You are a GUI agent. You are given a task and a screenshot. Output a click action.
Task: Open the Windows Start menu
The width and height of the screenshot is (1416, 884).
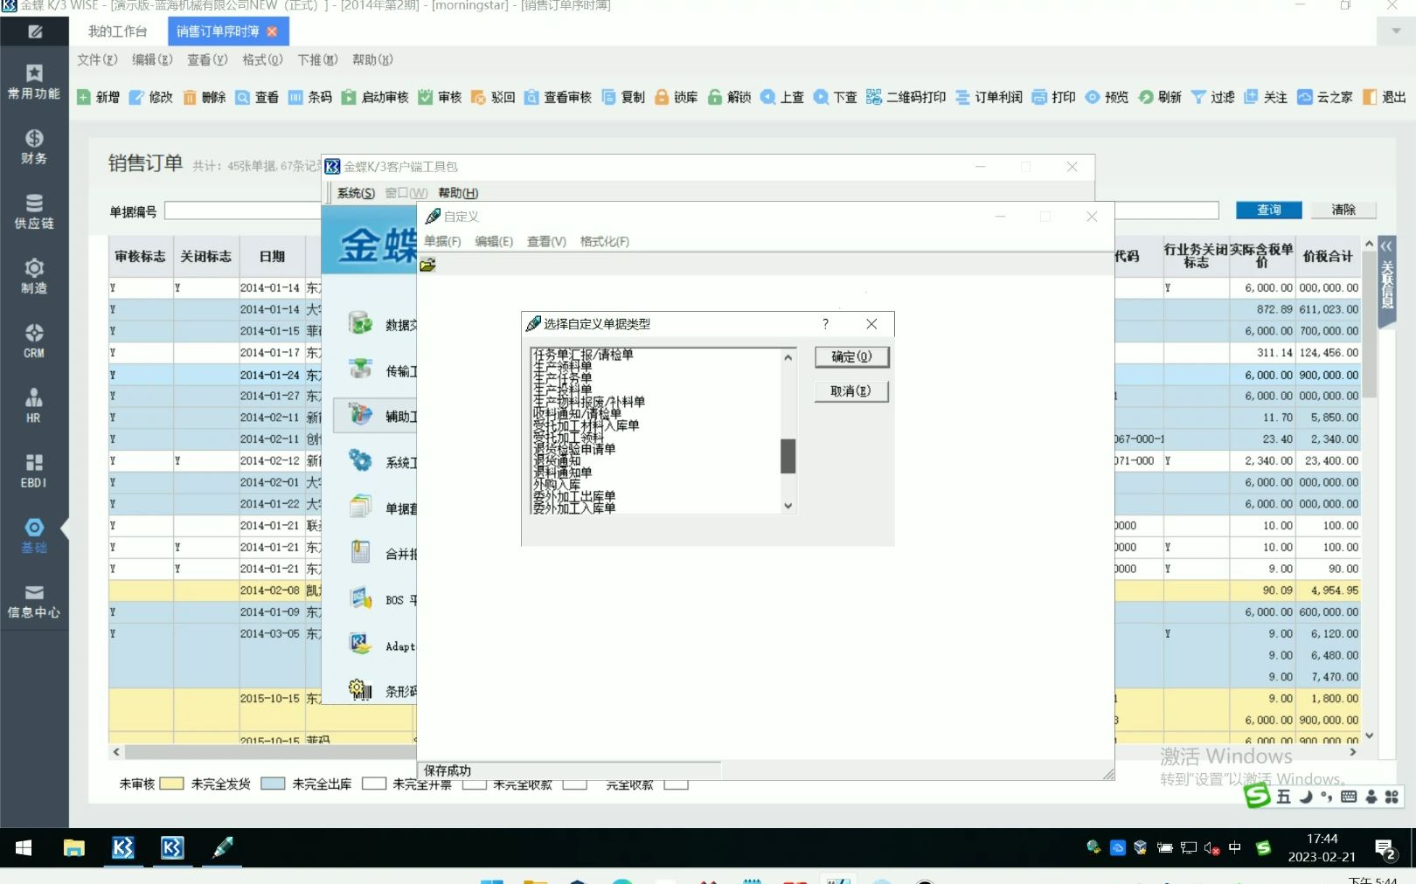coord(24,847)
